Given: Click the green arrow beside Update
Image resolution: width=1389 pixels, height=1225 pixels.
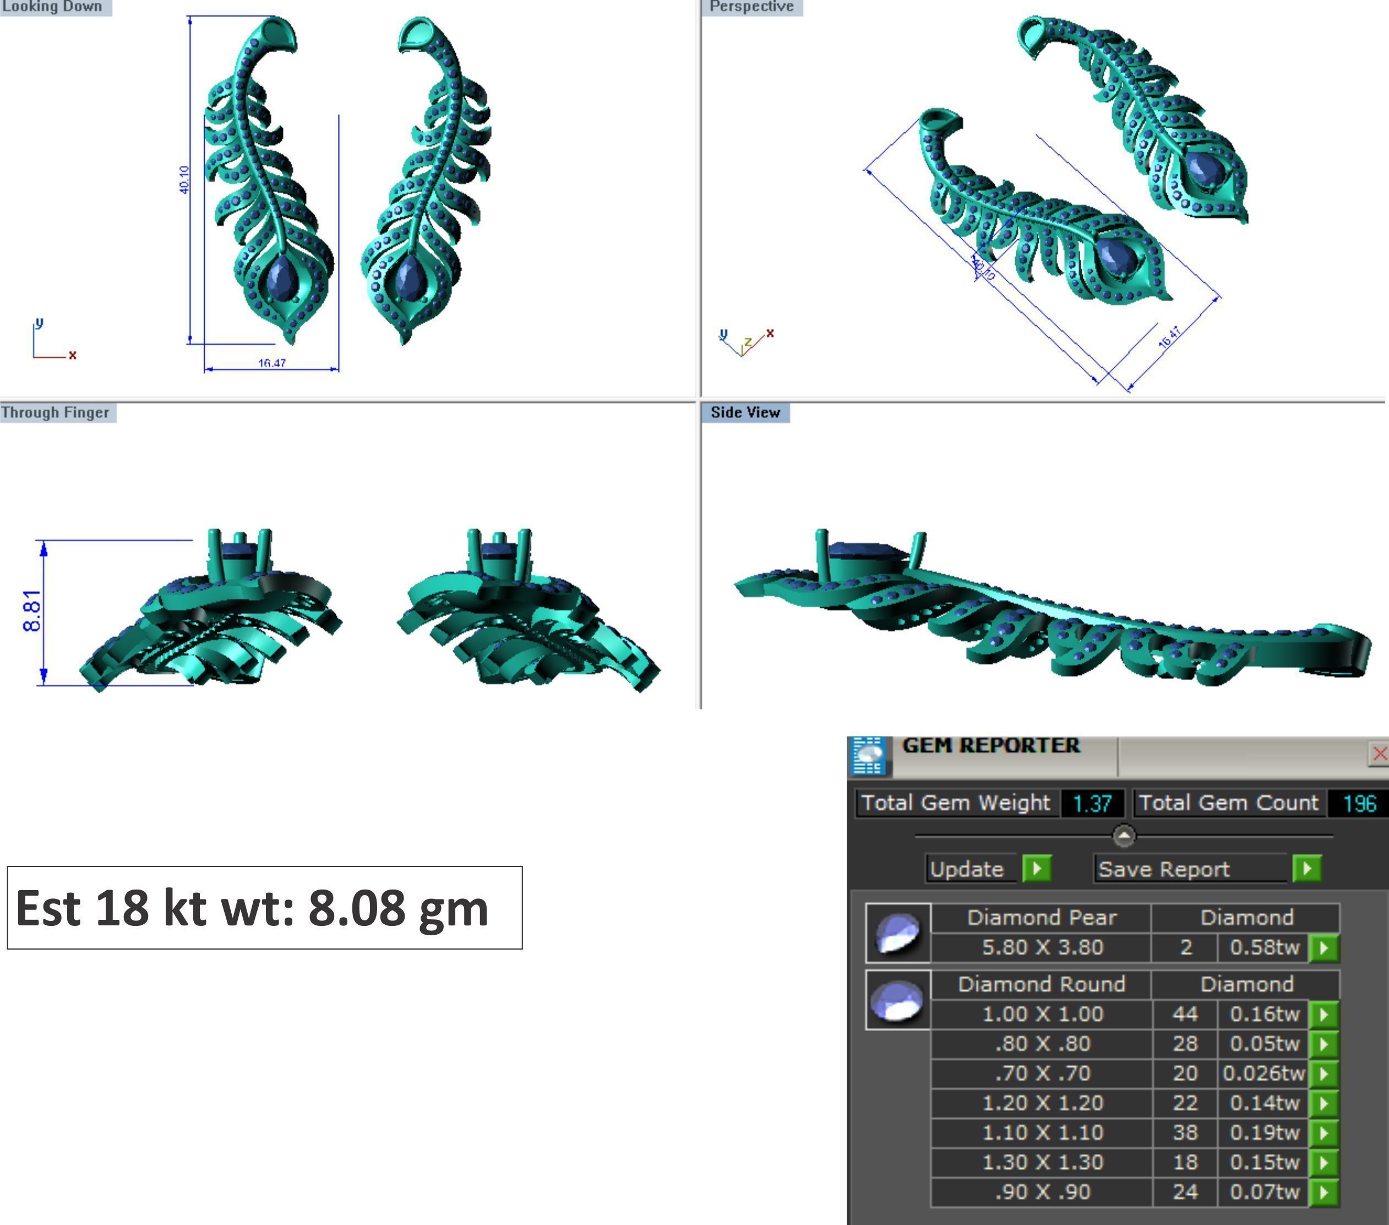Looking at the screenshot, I should coord(1037,868).
